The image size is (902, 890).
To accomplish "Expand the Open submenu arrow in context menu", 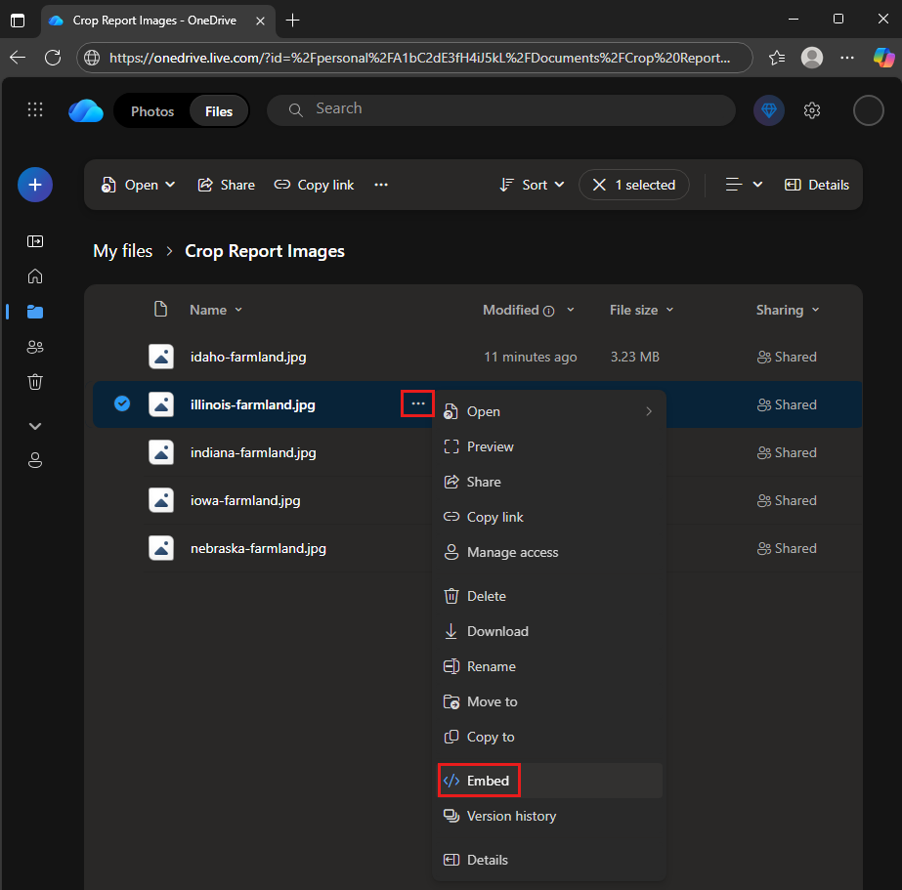I will coord(648,411).
